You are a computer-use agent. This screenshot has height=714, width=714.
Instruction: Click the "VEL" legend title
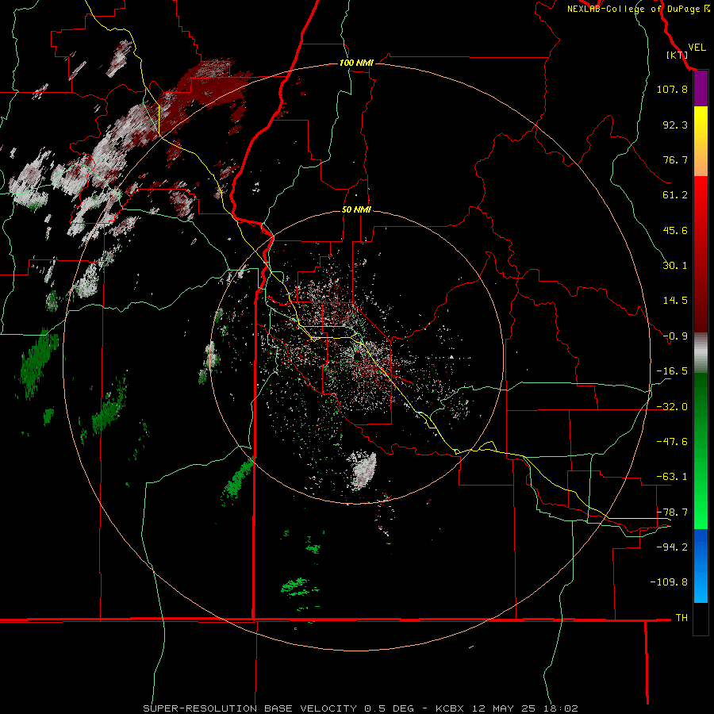click(697, 48)
